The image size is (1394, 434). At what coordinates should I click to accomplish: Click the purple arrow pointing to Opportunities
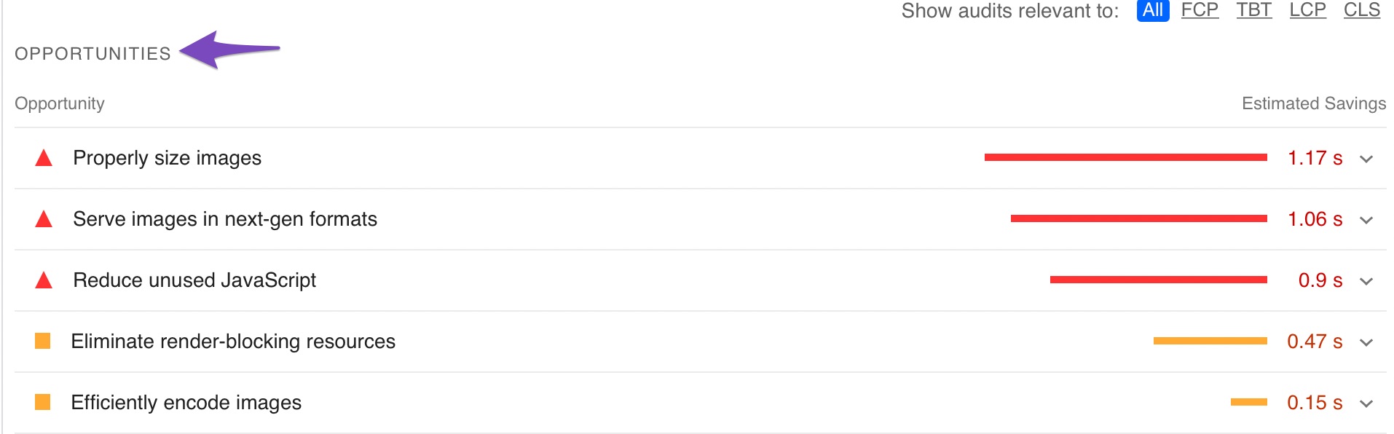(229, 50)
